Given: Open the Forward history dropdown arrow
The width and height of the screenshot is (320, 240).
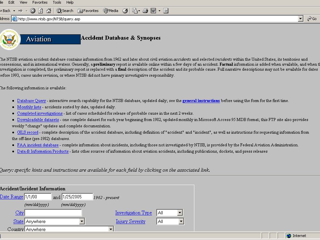Looking at the screenshot, I should pos(26,11).
